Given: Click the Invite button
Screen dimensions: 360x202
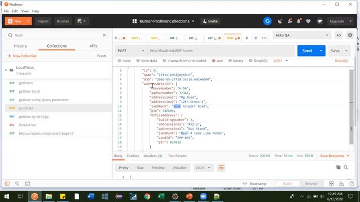Looking at the screenshot, I should point(210,21).
